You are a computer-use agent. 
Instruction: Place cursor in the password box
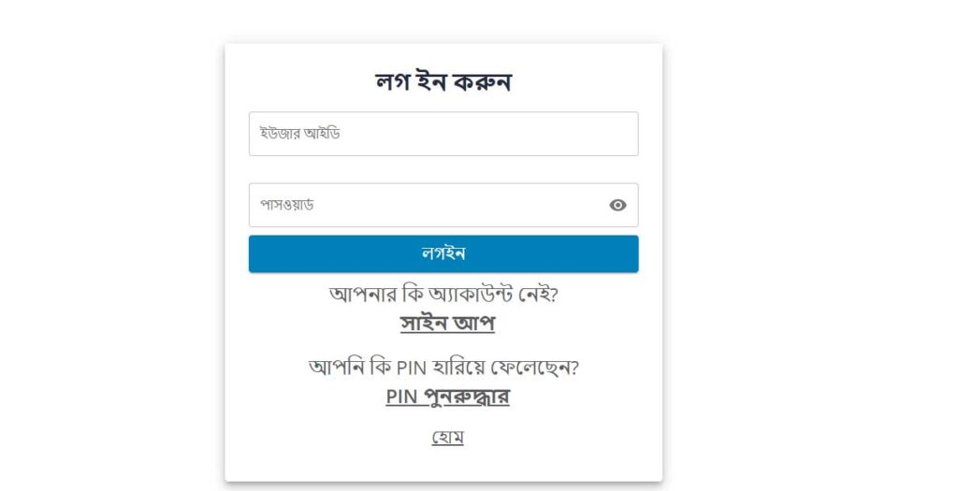tap(426, 205)
